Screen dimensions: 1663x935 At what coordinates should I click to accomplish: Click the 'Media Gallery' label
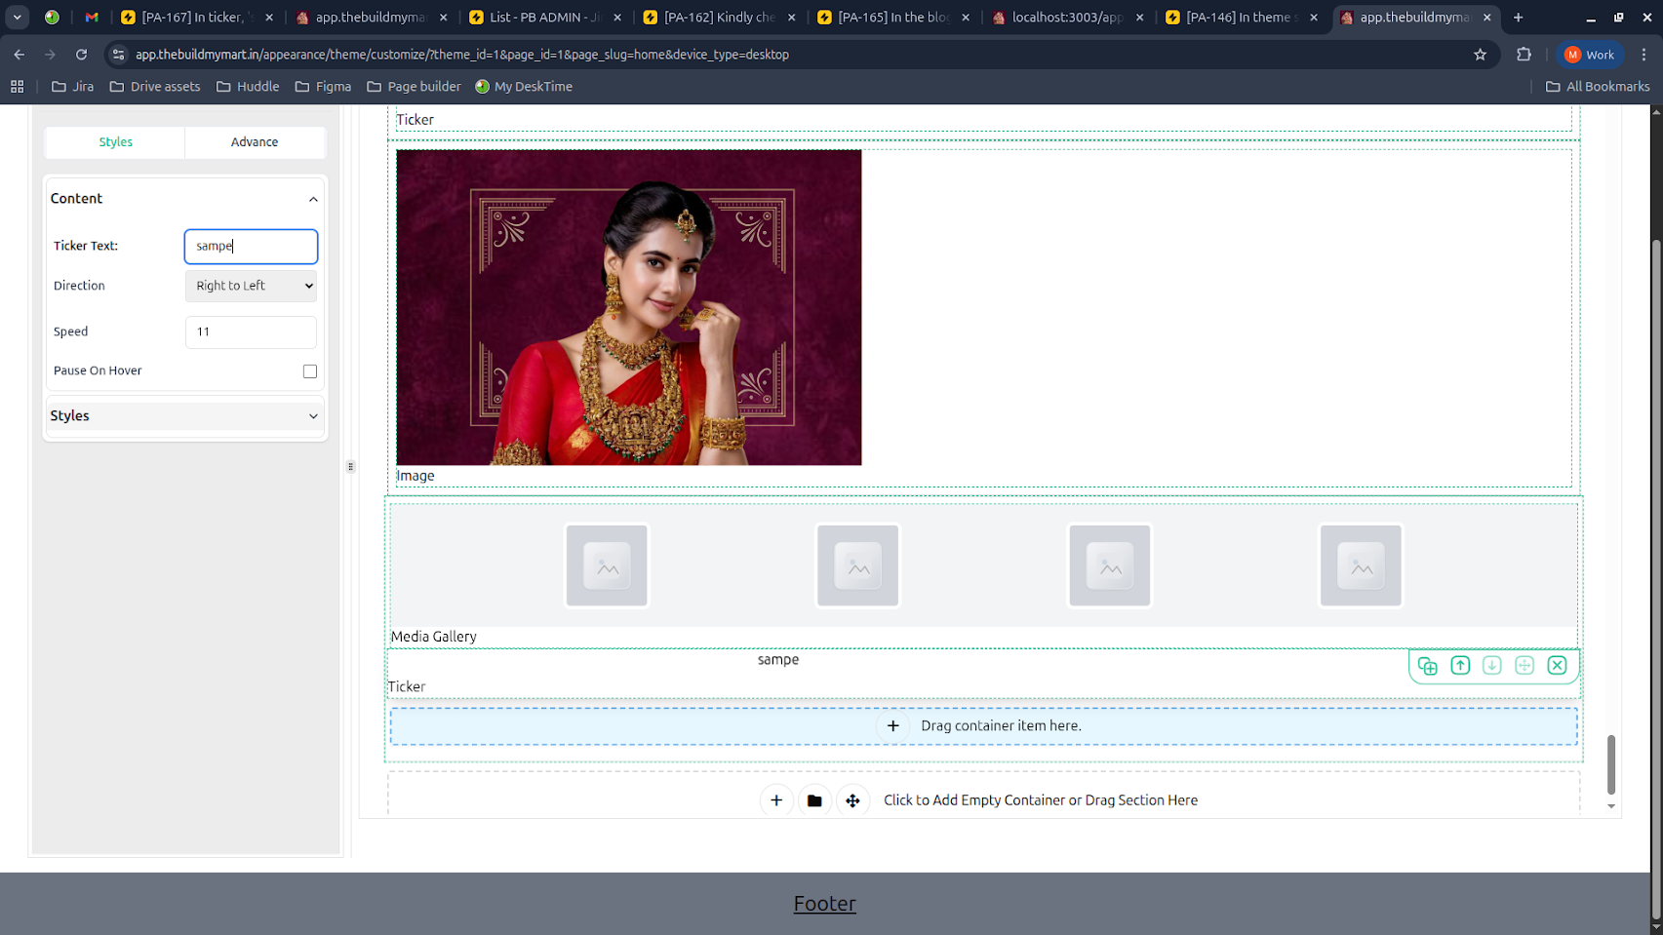[434, 637]
